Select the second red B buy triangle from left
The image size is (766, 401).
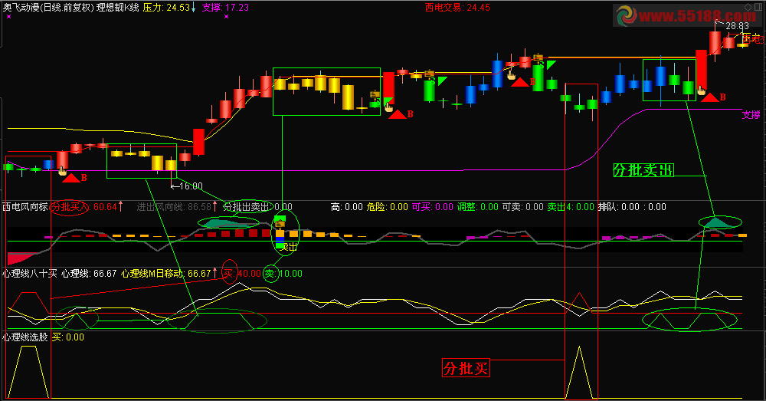398,114
